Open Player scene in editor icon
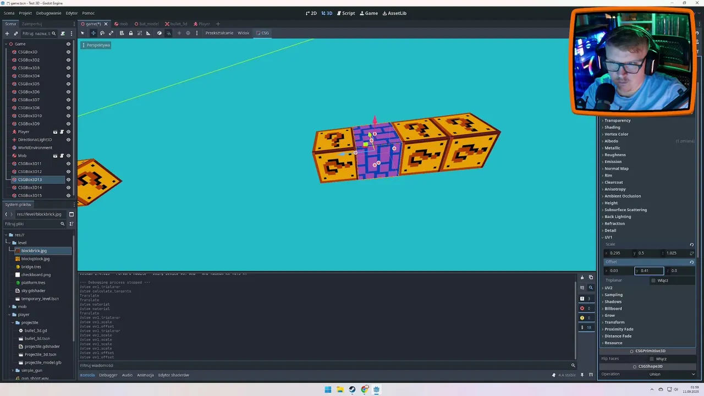The image size is (704, 396). [55, 132]
